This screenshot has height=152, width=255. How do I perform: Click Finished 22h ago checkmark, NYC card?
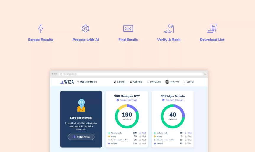click(x=117, y=100)
